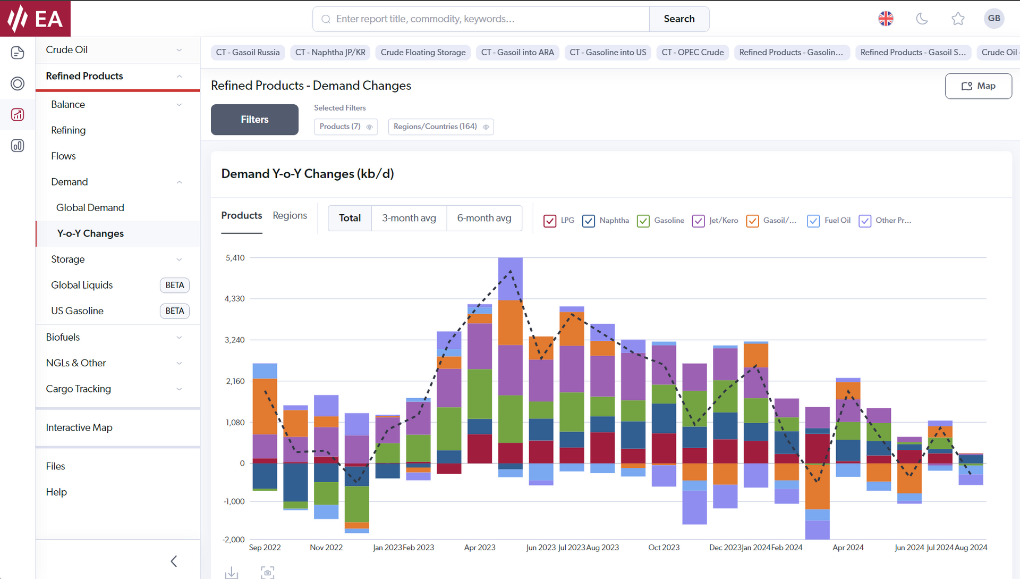Select the active chart analytics icon in left rail
Viewport: 1020px width, 579px height.
pyautogui.click(x=18, y=115)
